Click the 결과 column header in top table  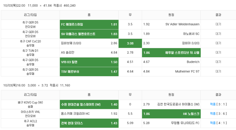(x=218, y=15)
